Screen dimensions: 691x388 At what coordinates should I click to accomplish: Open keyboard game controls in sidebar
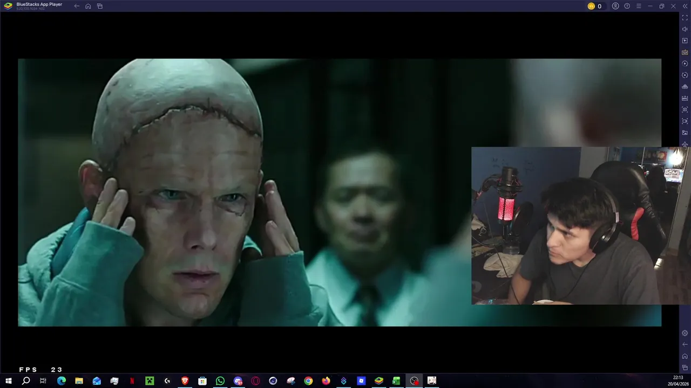685,52
